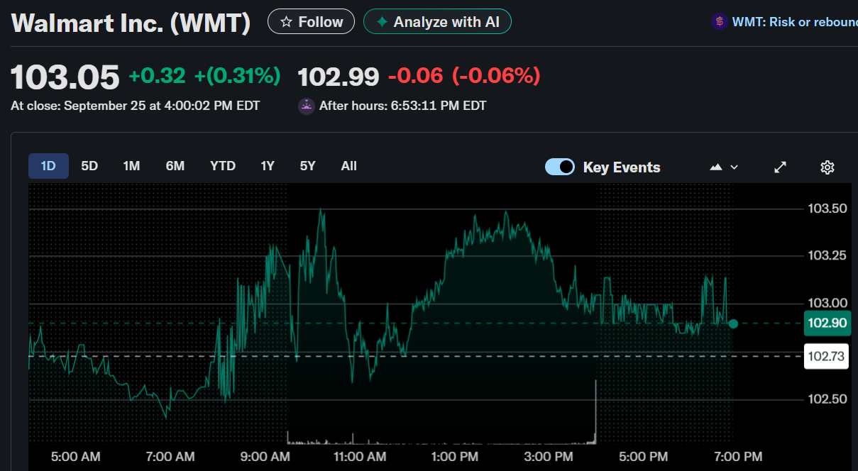Show the 5Y chart range
The image size is (858, 471).
point(307,166)
